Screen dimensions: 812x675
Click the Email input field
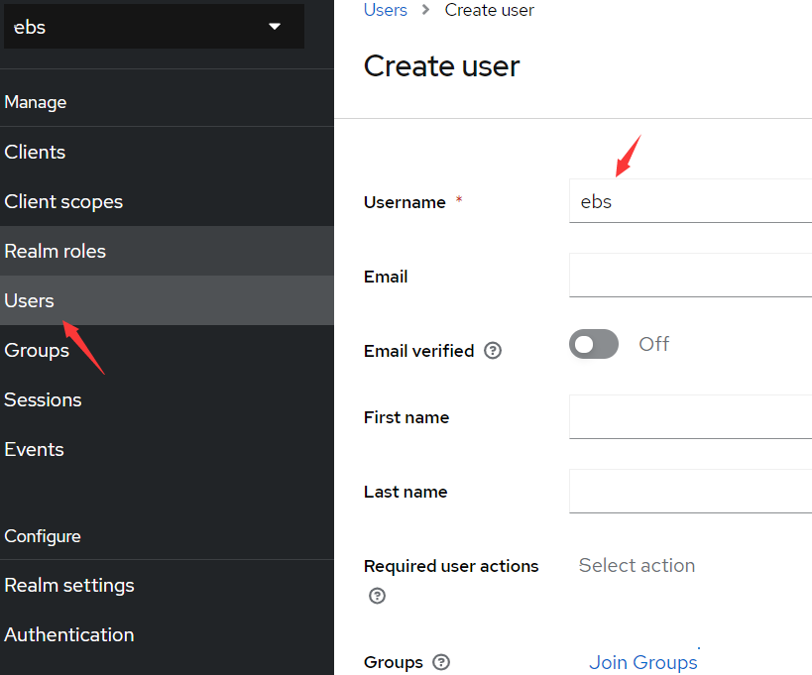tap(690, 276)
